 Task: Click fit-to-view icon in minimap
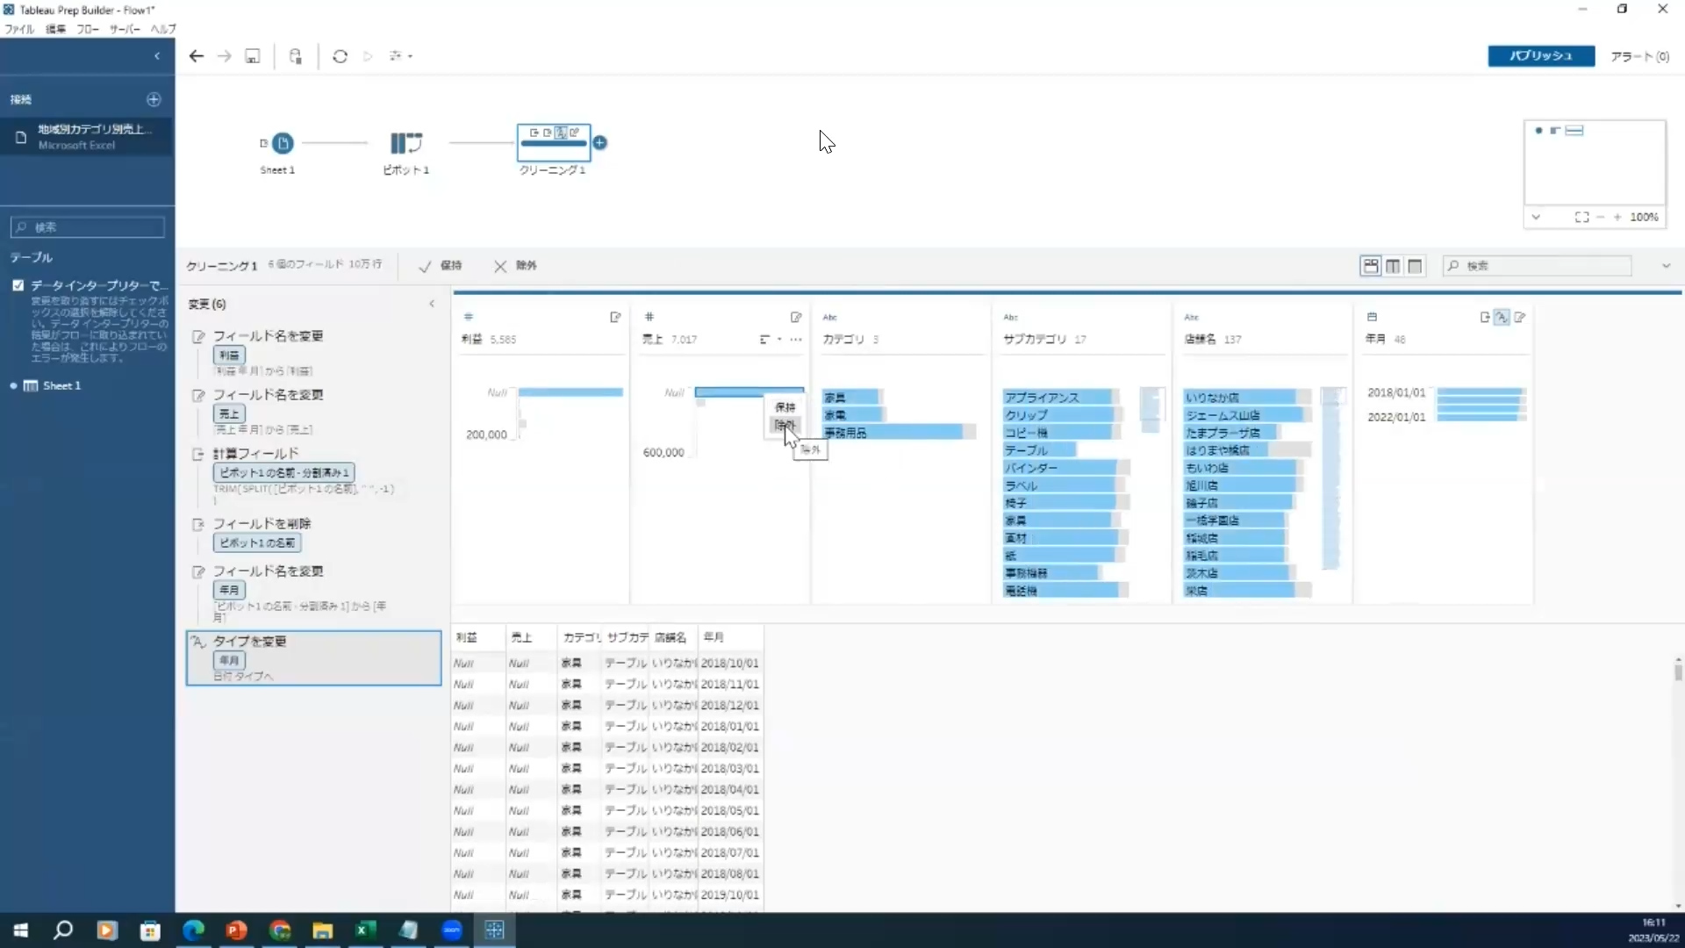coord(1581,217)
